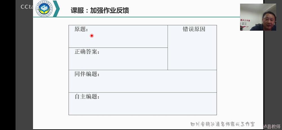282x130 pixels.
Task: Click inside the 自主编题 row
Action: pyautogui.click(x=143, y=104)
